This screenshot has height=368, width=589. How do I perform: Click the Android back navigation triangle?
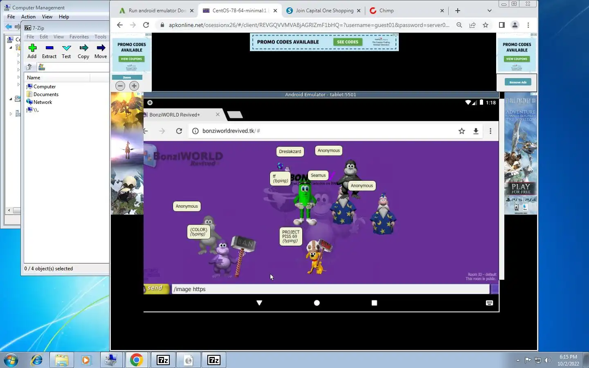click(259, 303)
